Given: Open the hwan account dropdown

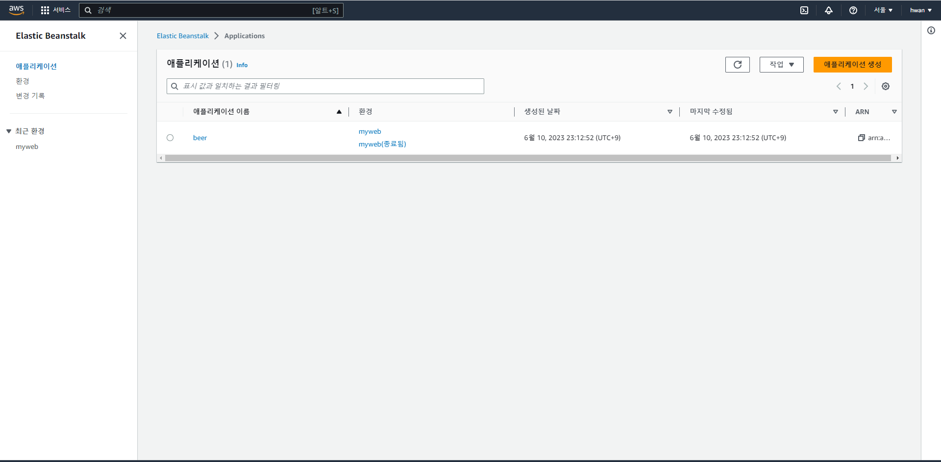Looking at the screenshot, I should pos(921,10).
